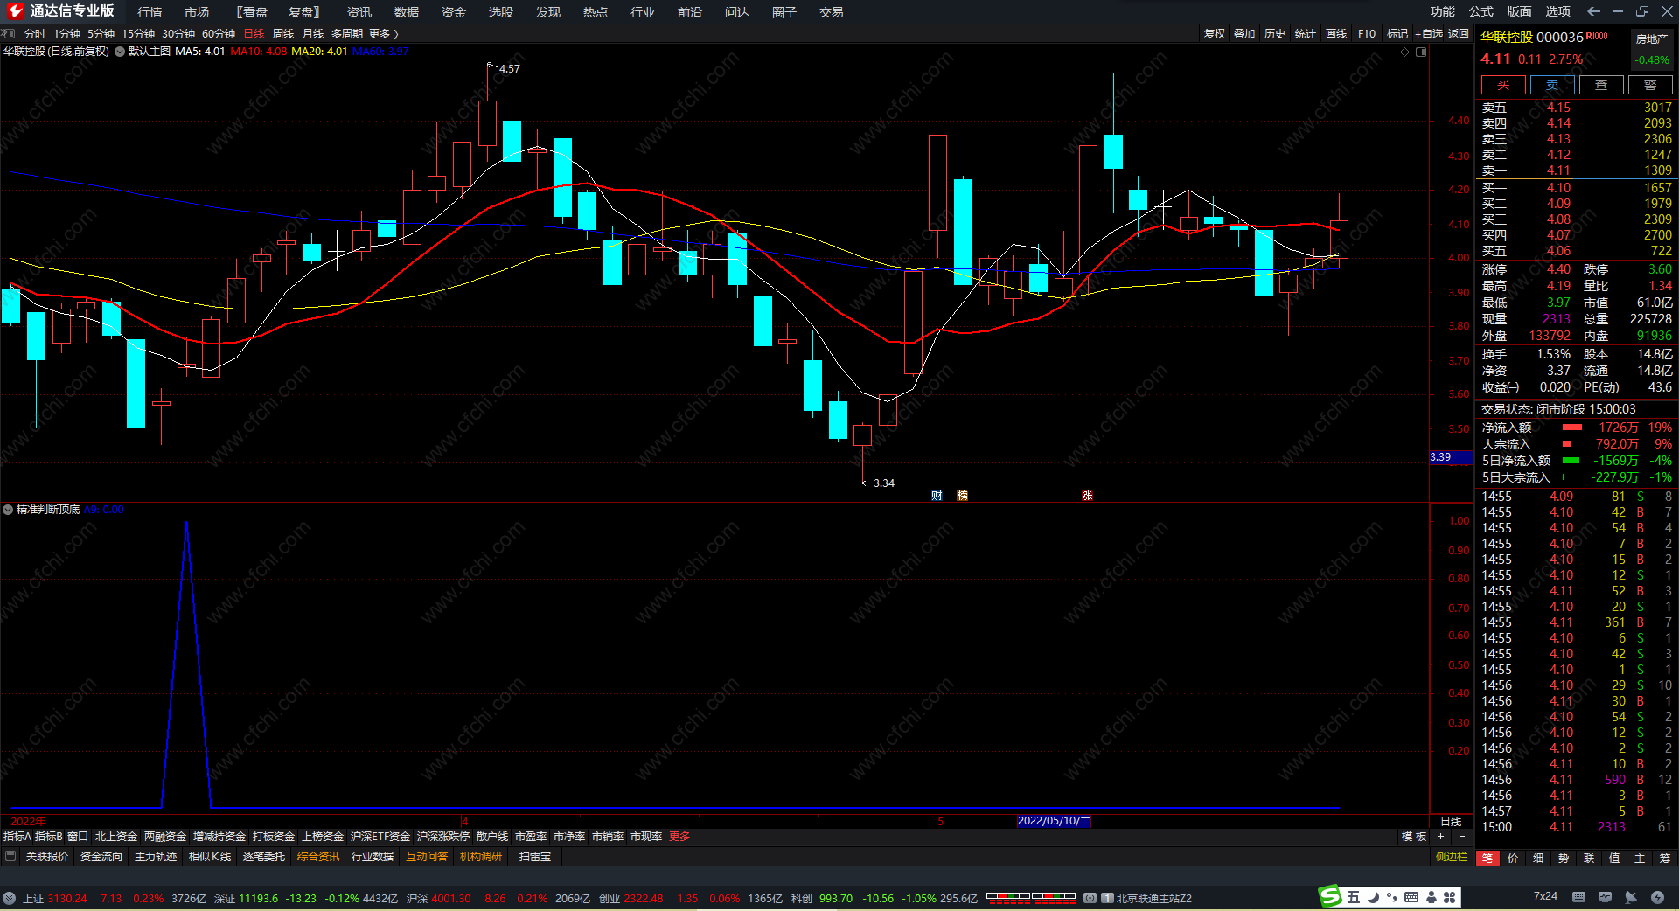1679x911 pixels.
Task: Open the 叠加 overlay dropdown
Action: [1244, 34]
